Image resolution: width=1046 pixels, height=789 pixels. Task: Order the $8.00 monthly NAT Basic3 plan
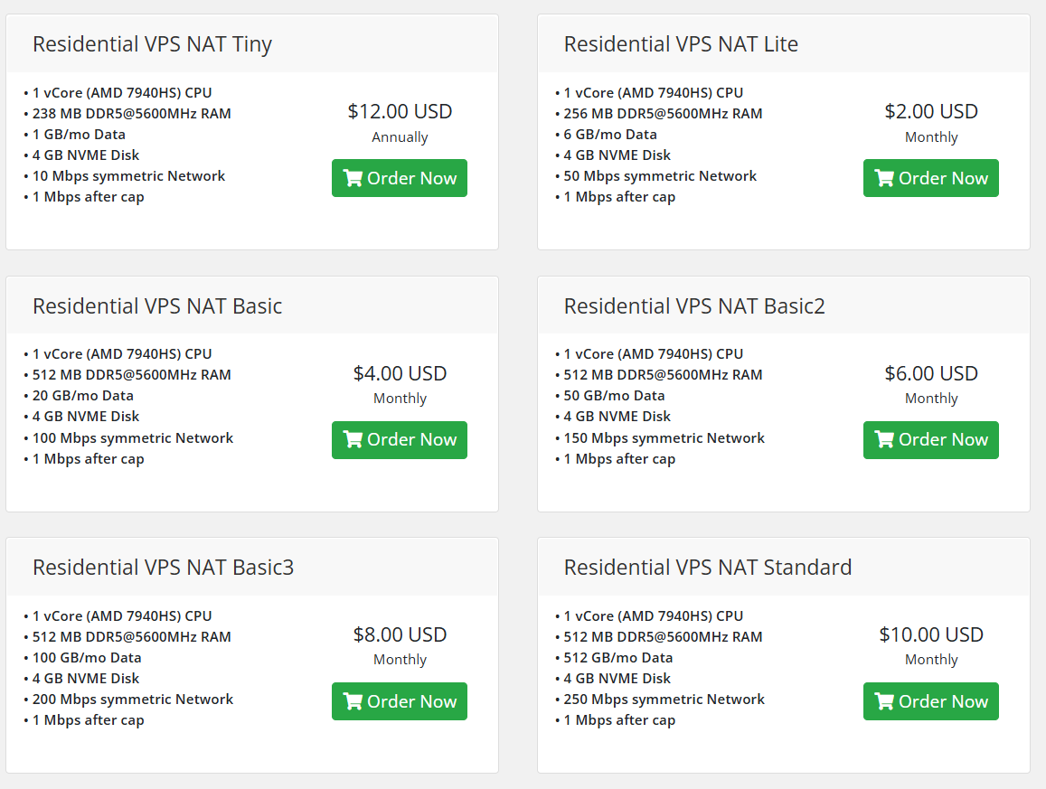(400, 701)
